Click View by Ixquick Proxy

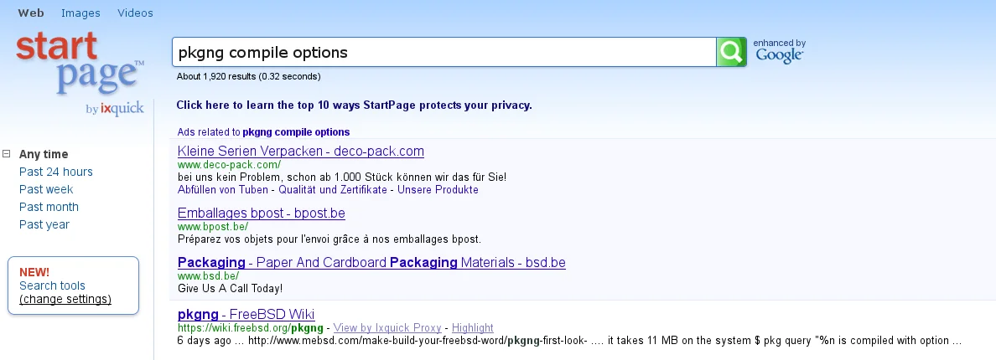point(387,327)
